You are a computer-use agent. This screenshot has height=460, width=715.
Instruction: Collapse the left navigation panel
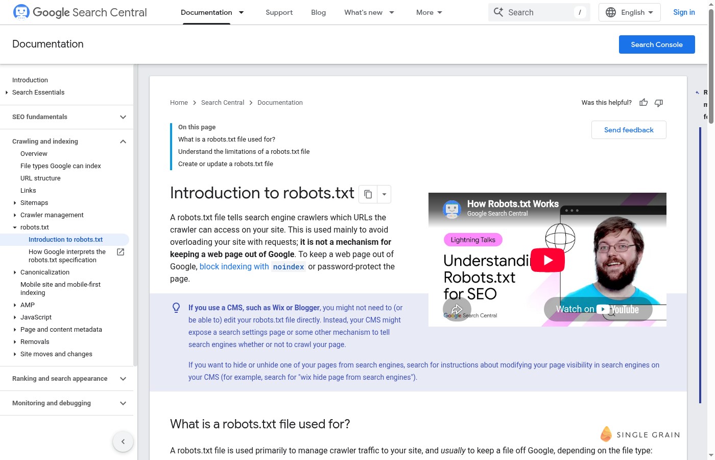[123, 442]
